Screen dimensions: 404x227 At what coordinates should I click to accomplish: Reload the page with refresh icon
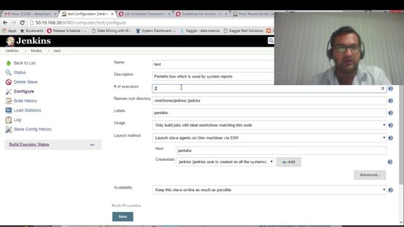[x=22, y=23]
